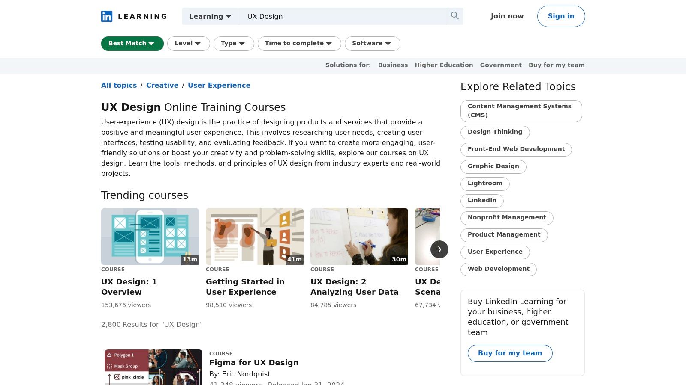This screenshot has height=385, width=686.
Task: Click the UX Design search input field
Action: [x=343, y=16]
